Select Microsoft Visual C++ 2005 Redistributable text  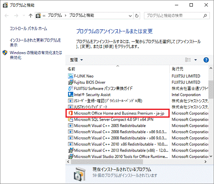point(110,126)
